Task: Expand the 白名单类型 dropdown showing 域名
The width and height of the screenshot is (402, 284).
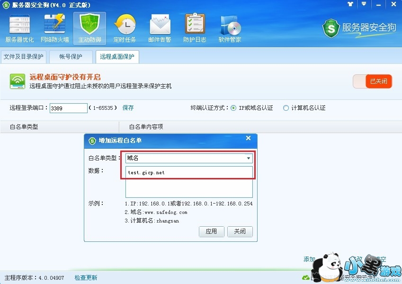Action: click(x=189, y=158)
